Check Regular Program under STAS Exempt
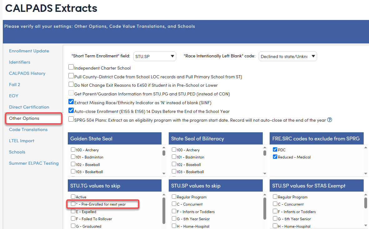Viewport: 369px width, 229px height. (275, 197)
